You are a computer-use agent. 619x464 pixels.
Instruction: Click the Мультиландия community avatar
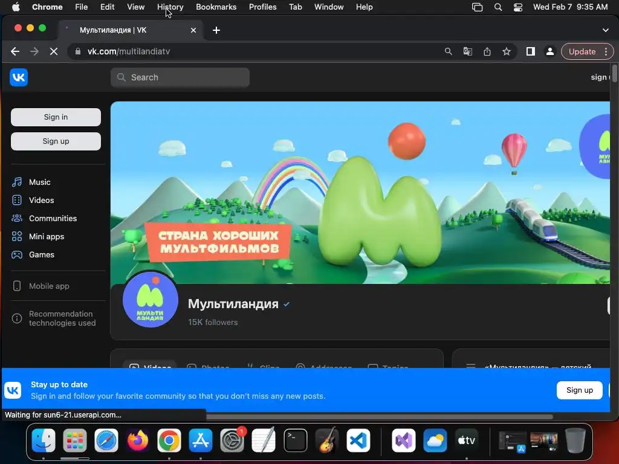pyautogui.click(x=151, y=300)
